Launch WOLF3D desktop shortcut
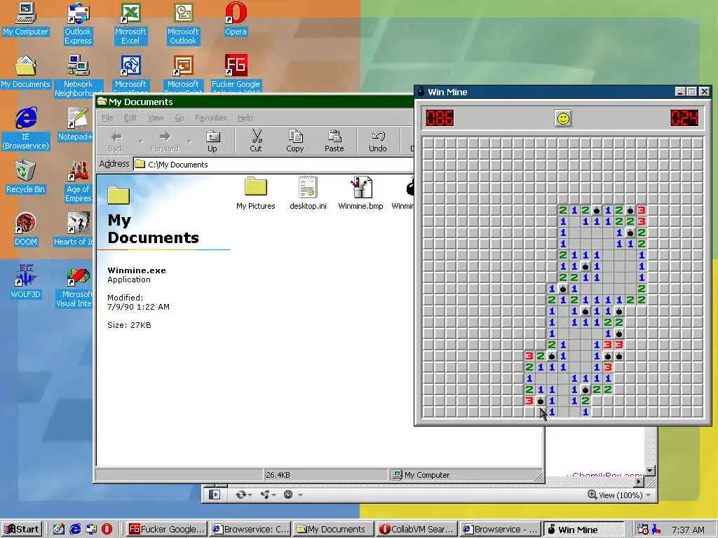718x538 pixels. click(x=25, y=282)
